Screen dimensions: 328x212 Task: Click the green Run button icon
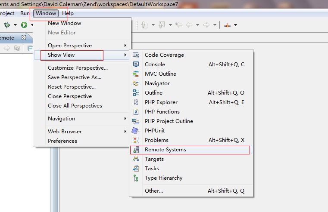point(24,25)
